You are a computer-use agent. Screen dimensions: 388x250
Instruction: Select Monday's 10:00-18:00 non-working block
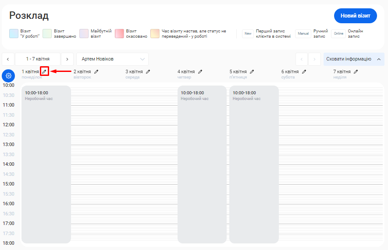click(46, 164)
